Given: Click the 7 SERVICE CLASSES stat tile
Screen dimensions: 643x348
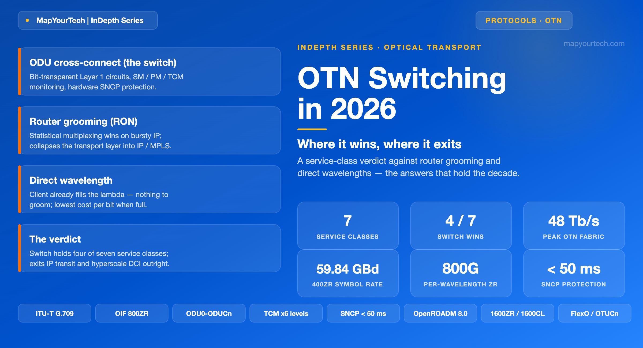Looking at the screenshot, I should pos(348,225).
